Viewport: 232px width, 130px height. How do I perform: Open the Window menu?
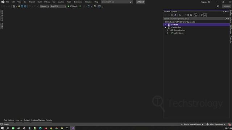(x=88, y=2)
